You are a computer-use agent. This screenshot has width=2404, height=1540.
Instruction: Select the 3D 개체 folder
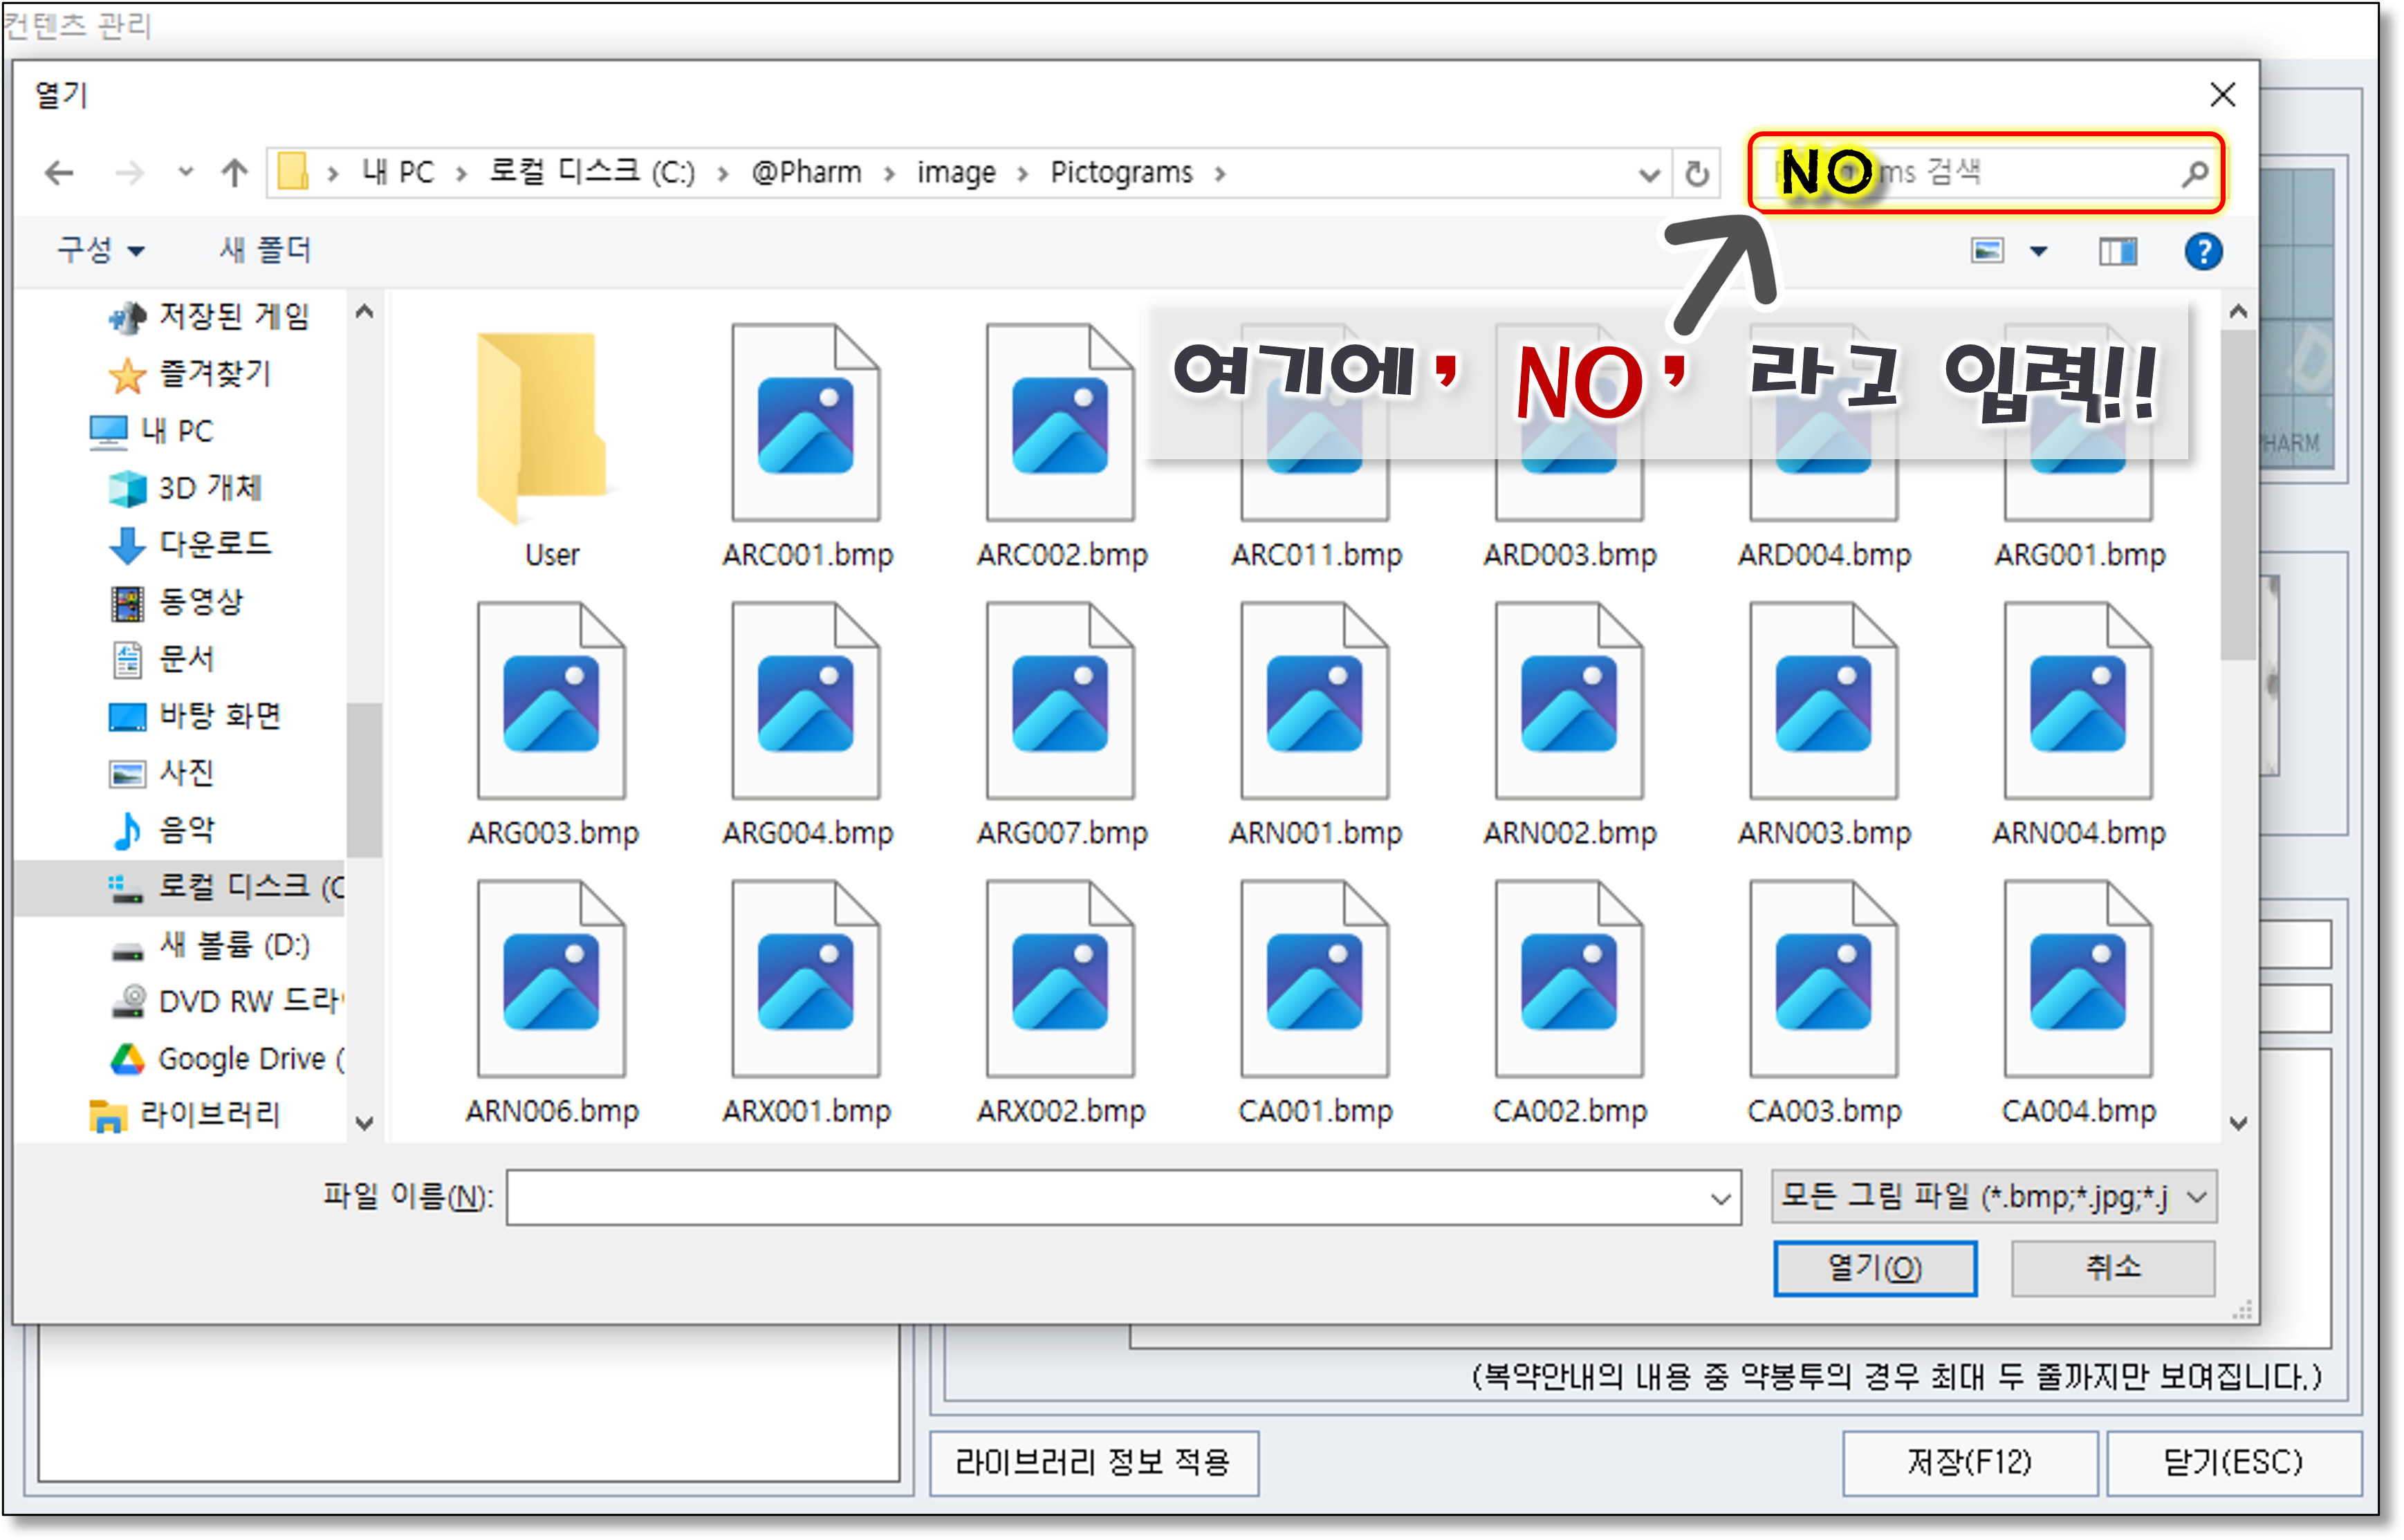click(x=209, y=488)
